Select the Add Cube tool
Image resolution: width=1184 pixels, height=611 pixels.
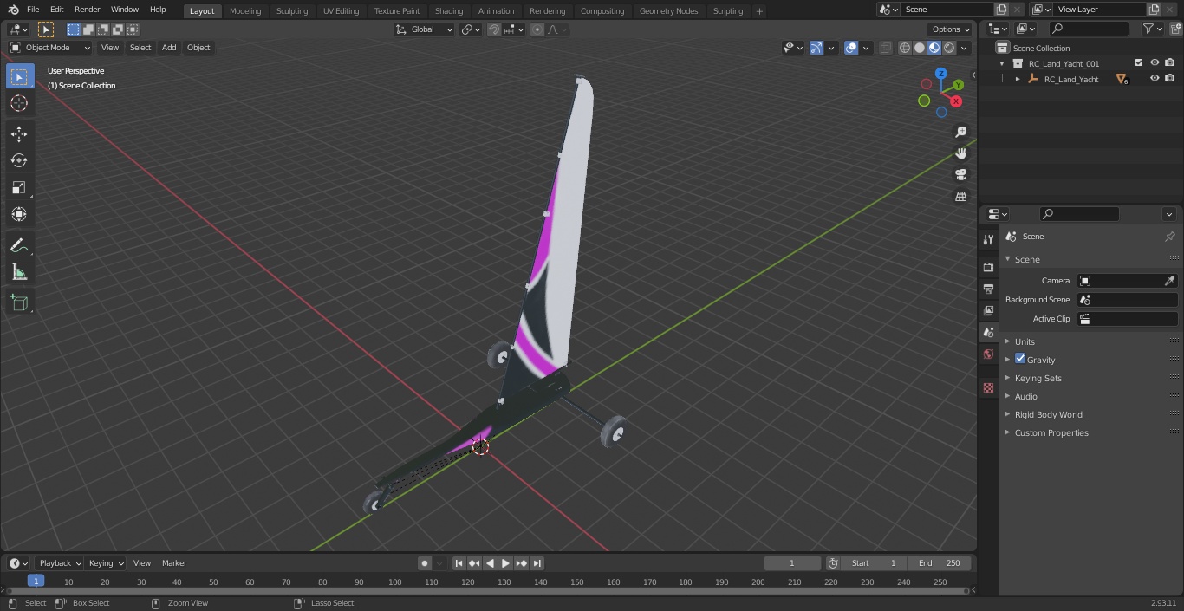pyautogui.click(x=19, y=302)
